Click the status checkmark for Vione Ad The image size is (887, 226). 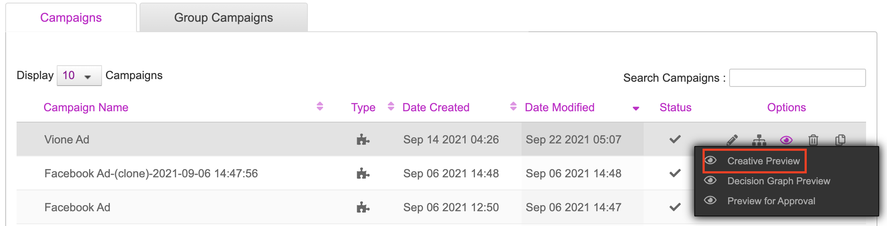pos(675,140)
